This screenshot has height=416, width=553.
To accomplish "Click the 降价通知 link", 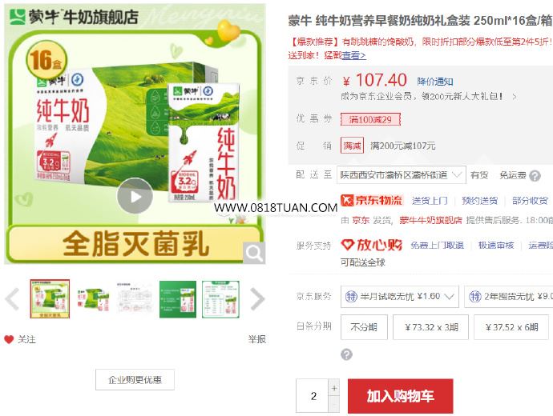I will click(435, 82).
